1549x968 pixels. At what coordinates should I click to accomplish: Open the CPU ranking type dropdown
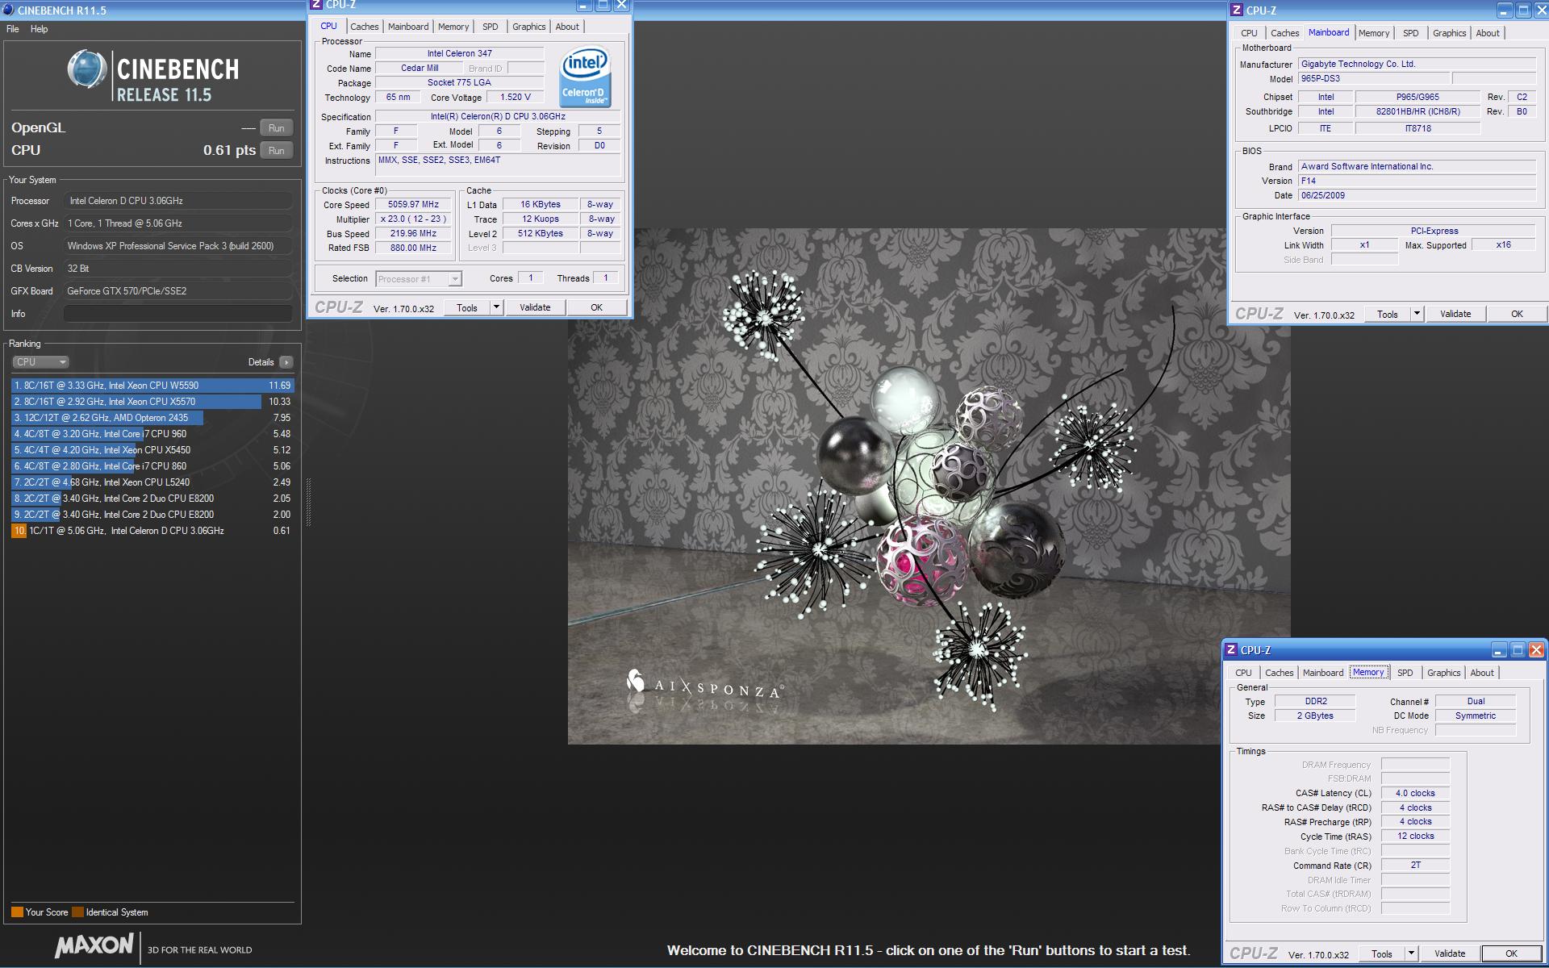pos(40,362)
